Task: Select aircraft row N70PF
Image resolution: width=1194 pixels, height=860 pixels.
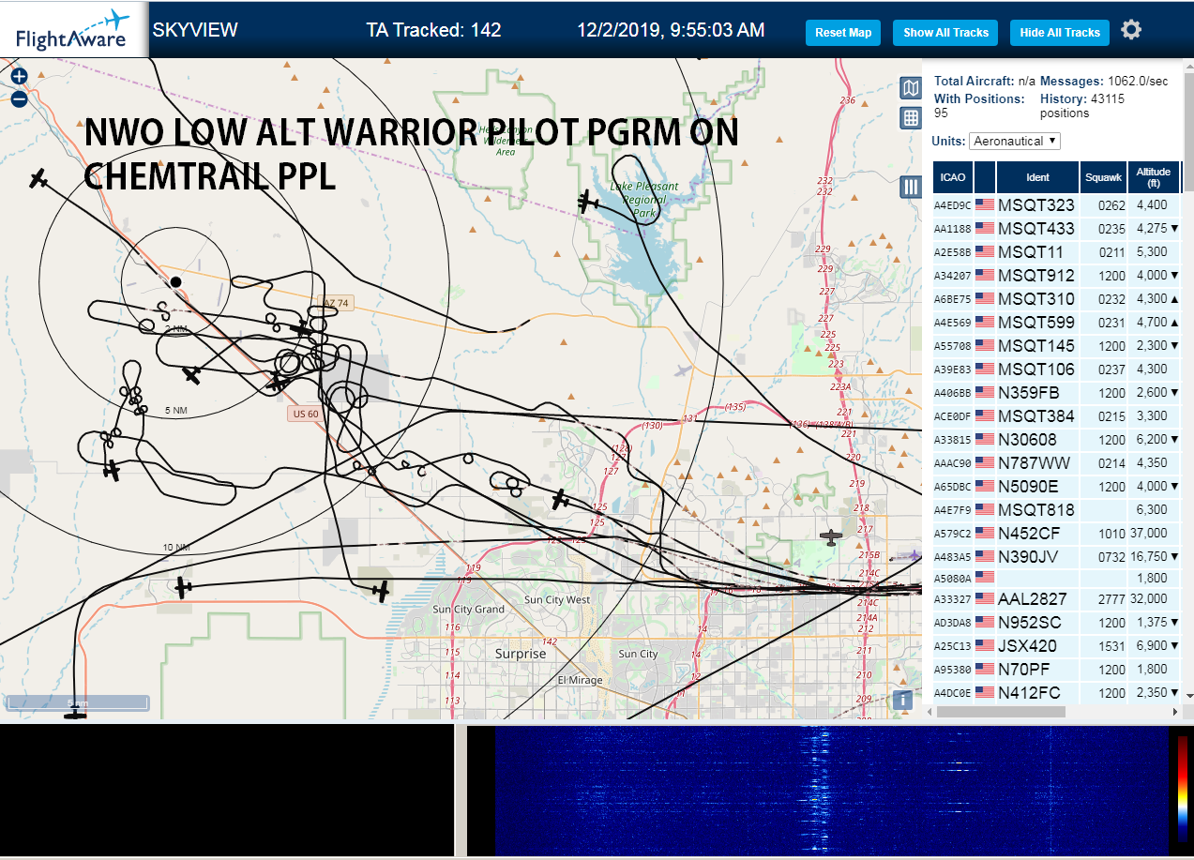Action: click(x=1056, y=669)
